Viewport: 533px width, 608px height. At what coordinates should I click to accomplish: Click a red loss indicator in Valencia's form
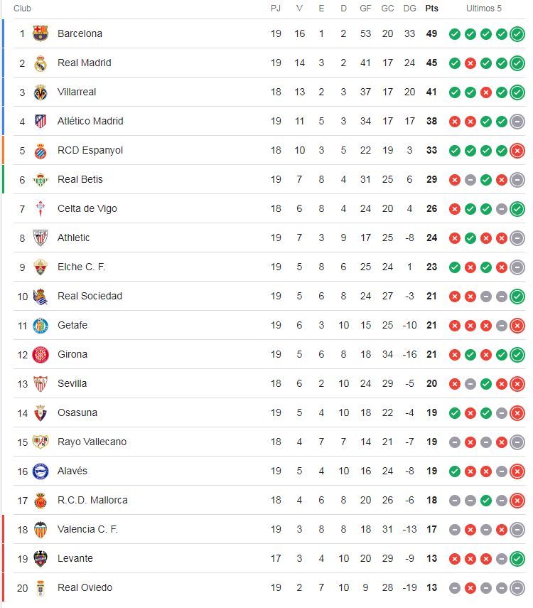[x=470, y=529]
